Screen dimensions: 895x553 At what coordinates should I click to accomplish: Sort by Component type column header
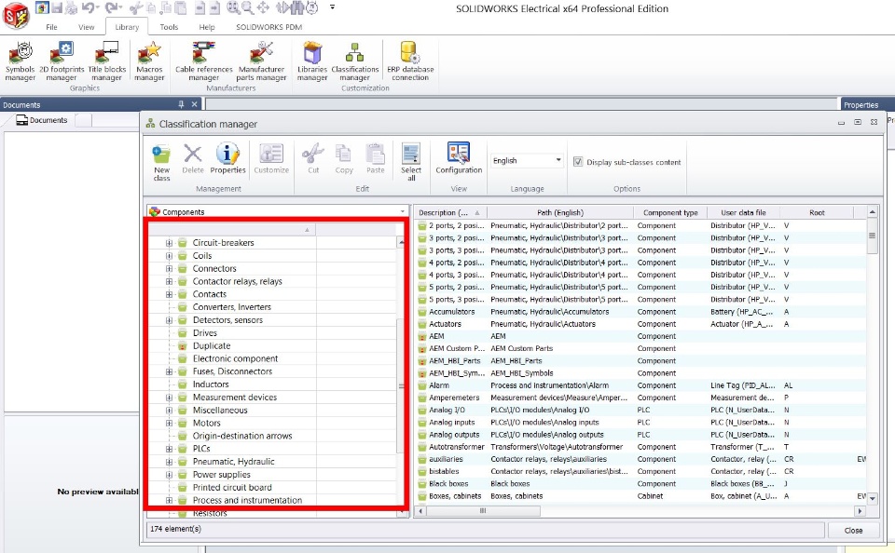click(x=670, y=212)
